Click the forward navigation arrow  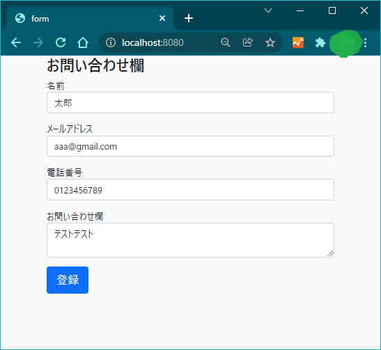tap(38, 42)
